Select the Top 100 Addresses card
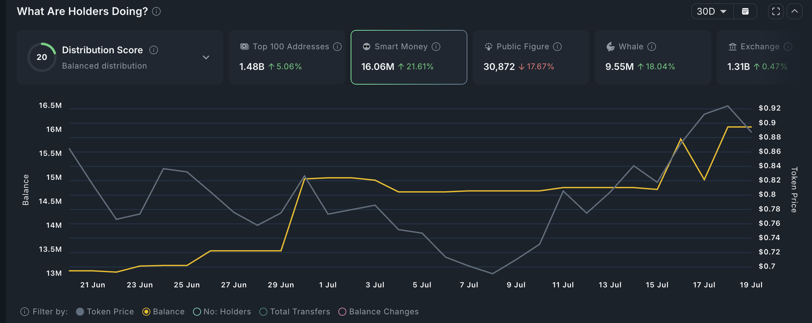The width and height of the screenshot is (812, 323). click(287, 57)
